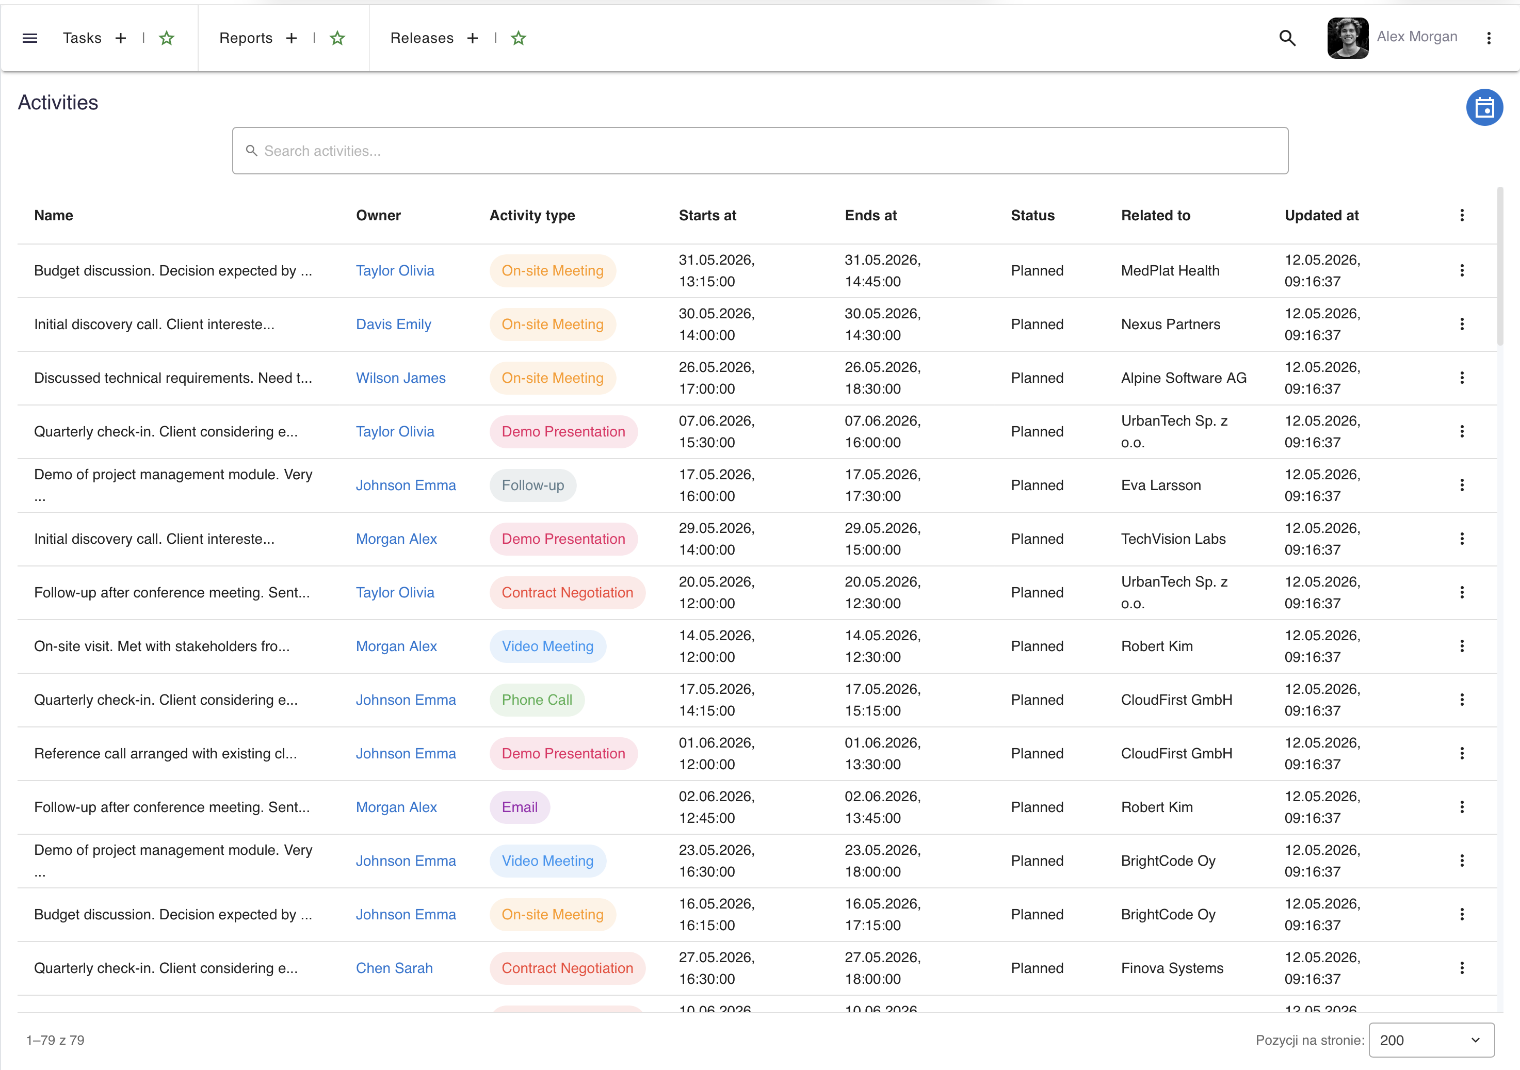Add a new task with Tasks plus
Viewport: 1520px width, 1070px height.
[x=121, y=38]
